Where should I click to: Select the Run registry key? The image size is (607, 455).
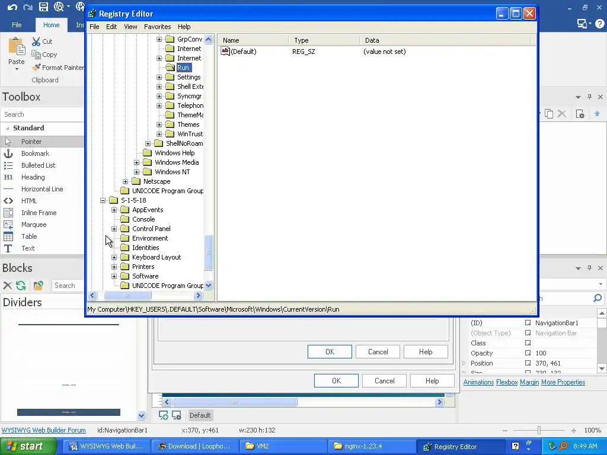point(183,68)
